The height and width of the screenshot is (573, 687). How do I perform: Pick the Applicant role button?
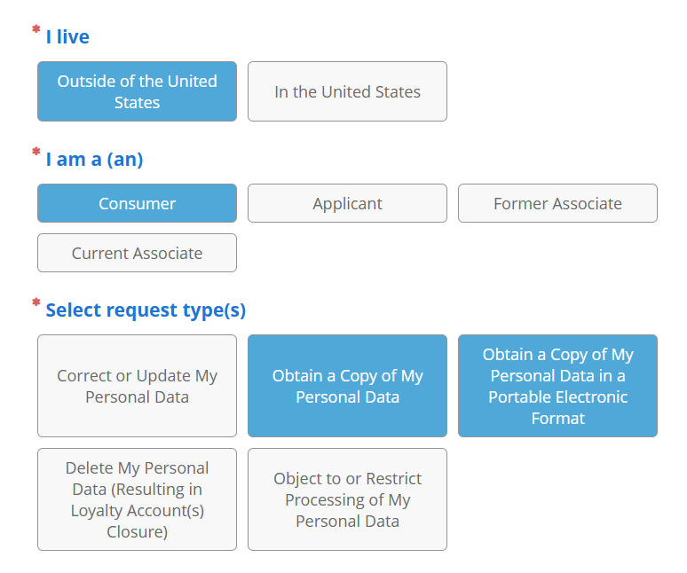coord(347,203)
